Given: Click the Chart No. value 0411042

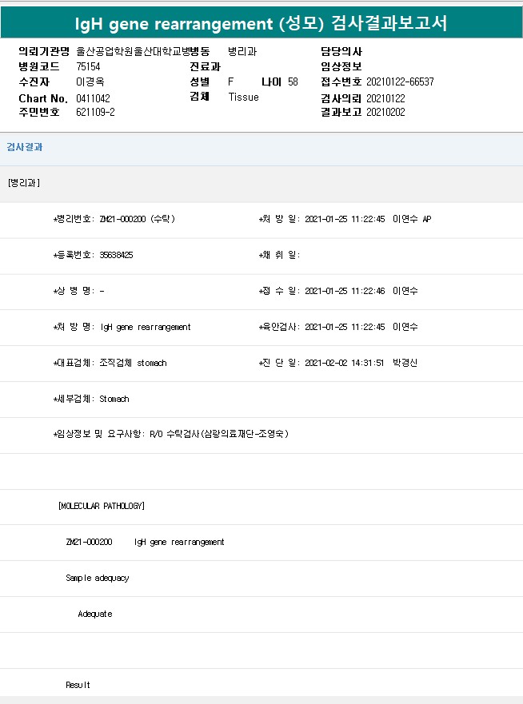Looking at the screenshot, I should 93,97.
